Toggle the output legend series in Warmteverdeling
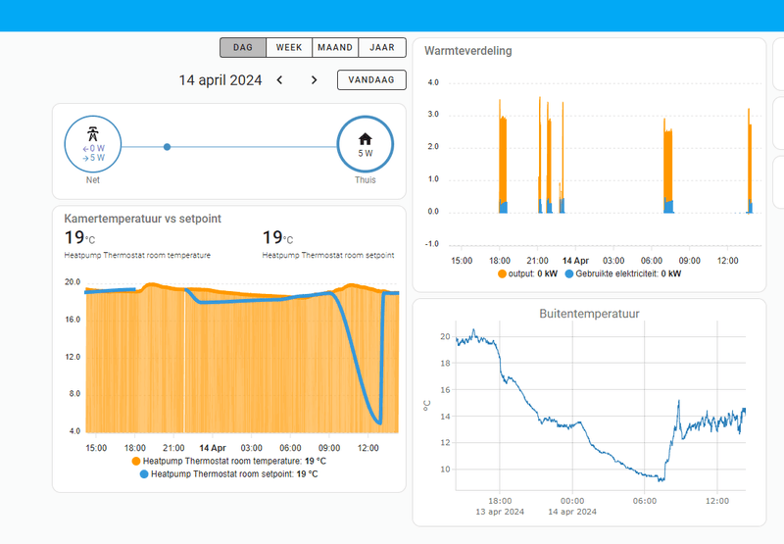This screenshot has height=544, width=784. pos(527,273)
